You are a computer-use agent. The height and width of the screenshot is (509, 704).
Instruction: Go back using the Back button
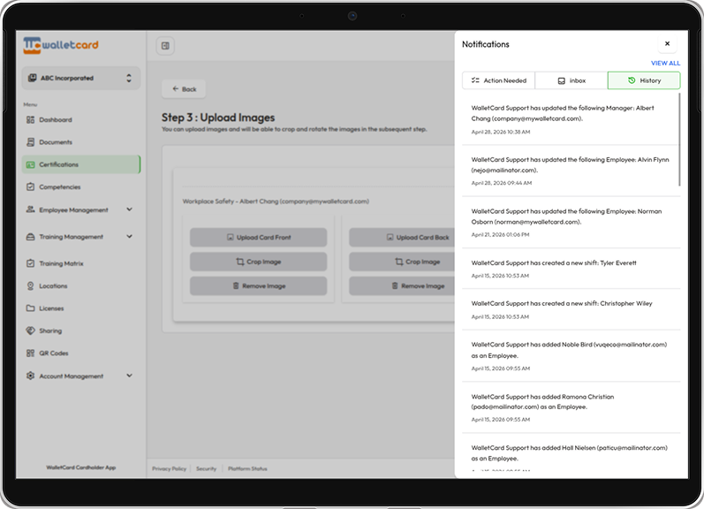click(x=184, y=89)
